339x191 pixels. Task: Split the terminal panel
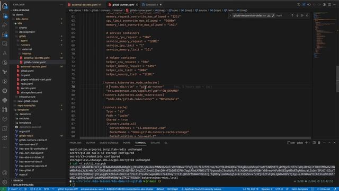coord(314,143)
